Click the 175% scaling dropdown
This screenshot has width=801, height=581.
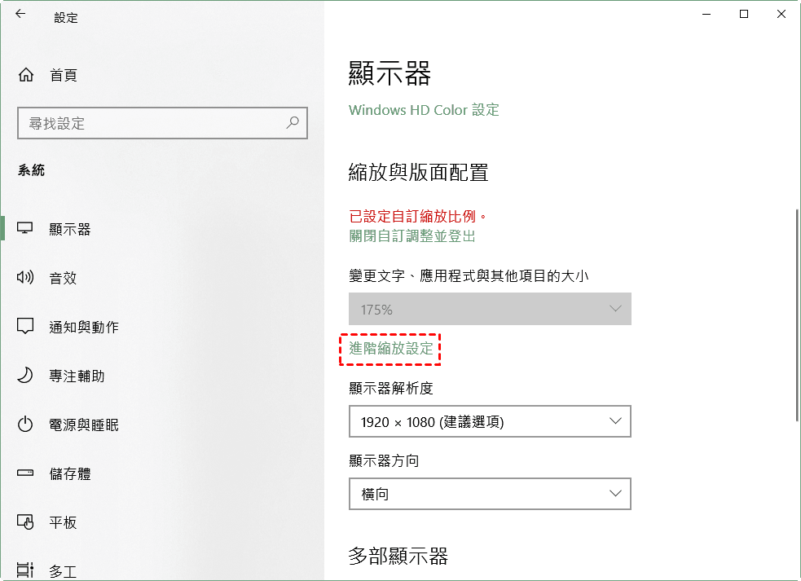click(489, 310)
